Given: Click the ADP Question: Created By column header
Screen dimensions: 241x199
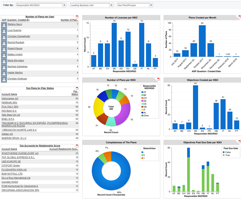Looking at the screenshot, I should [x=16, y=20].
